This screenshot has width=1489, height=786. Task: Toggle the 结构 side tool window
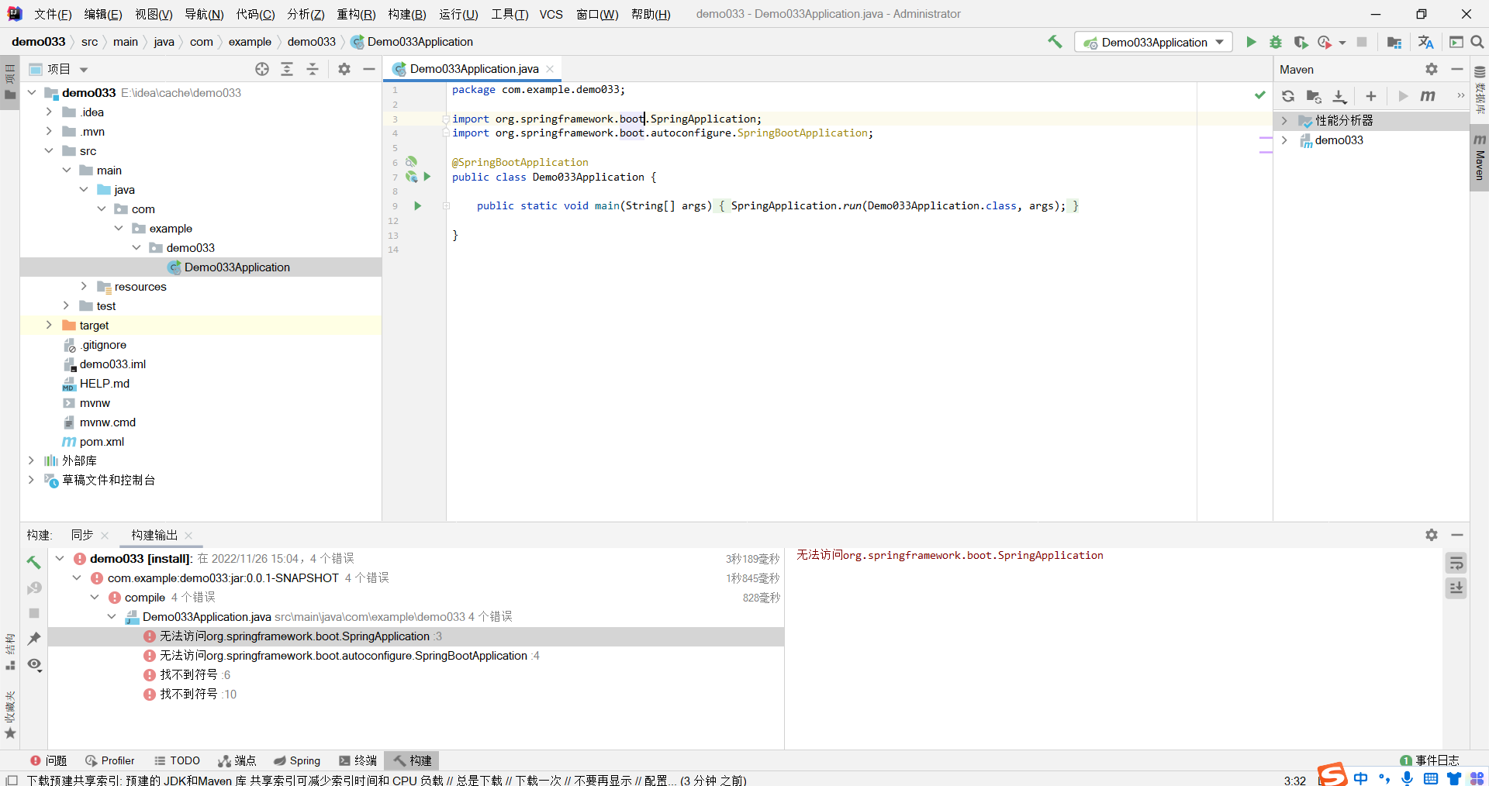(10, 652)
